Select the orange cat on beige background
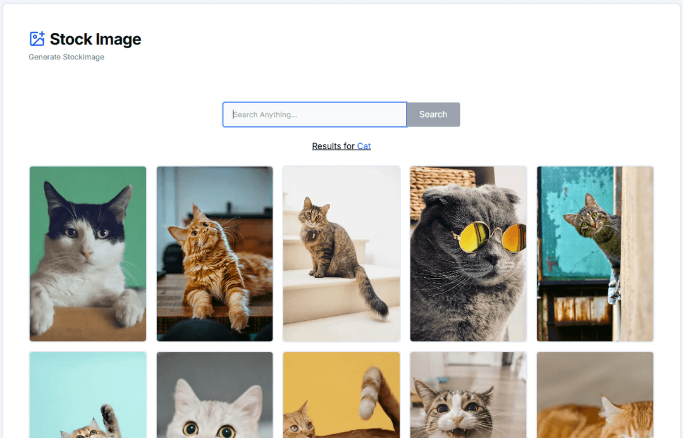 coord(595,396)
